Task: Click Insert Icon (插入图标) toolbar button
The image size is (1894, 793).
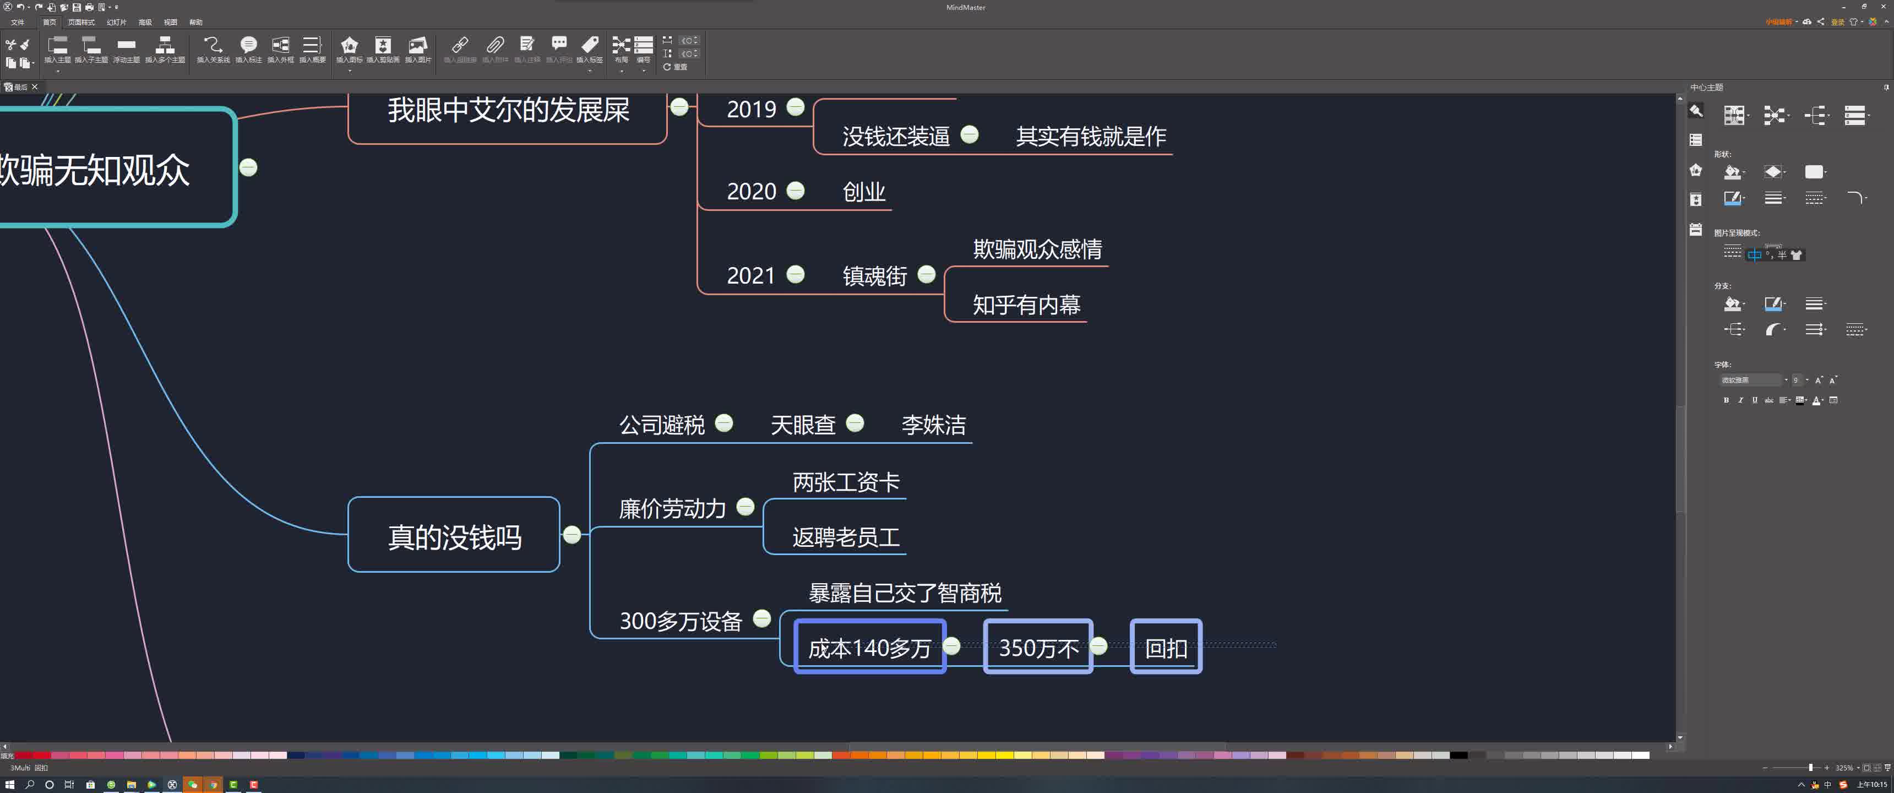Action: (x=349, y=49)
